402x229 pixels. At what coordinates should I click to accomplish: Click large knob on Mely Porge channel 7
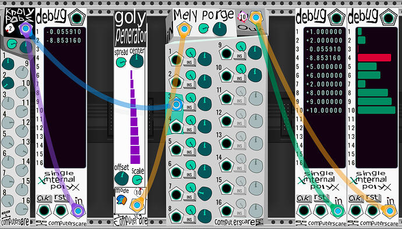pyautogui.click(x=205, y=194)
